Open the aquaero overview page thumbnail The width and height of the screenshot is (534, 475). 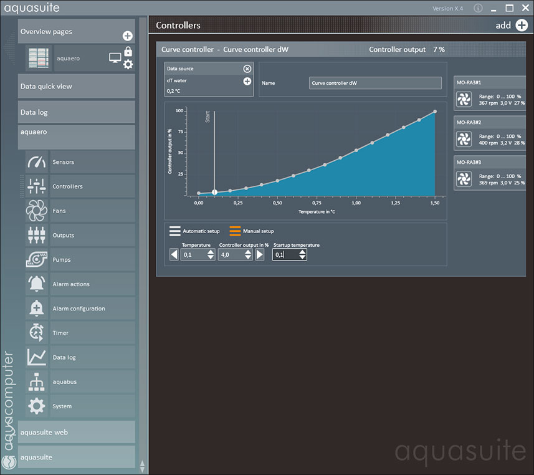point(39,58)
